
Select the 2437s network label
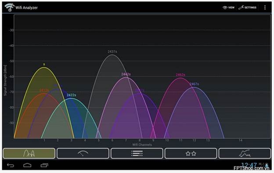point(112,51)
